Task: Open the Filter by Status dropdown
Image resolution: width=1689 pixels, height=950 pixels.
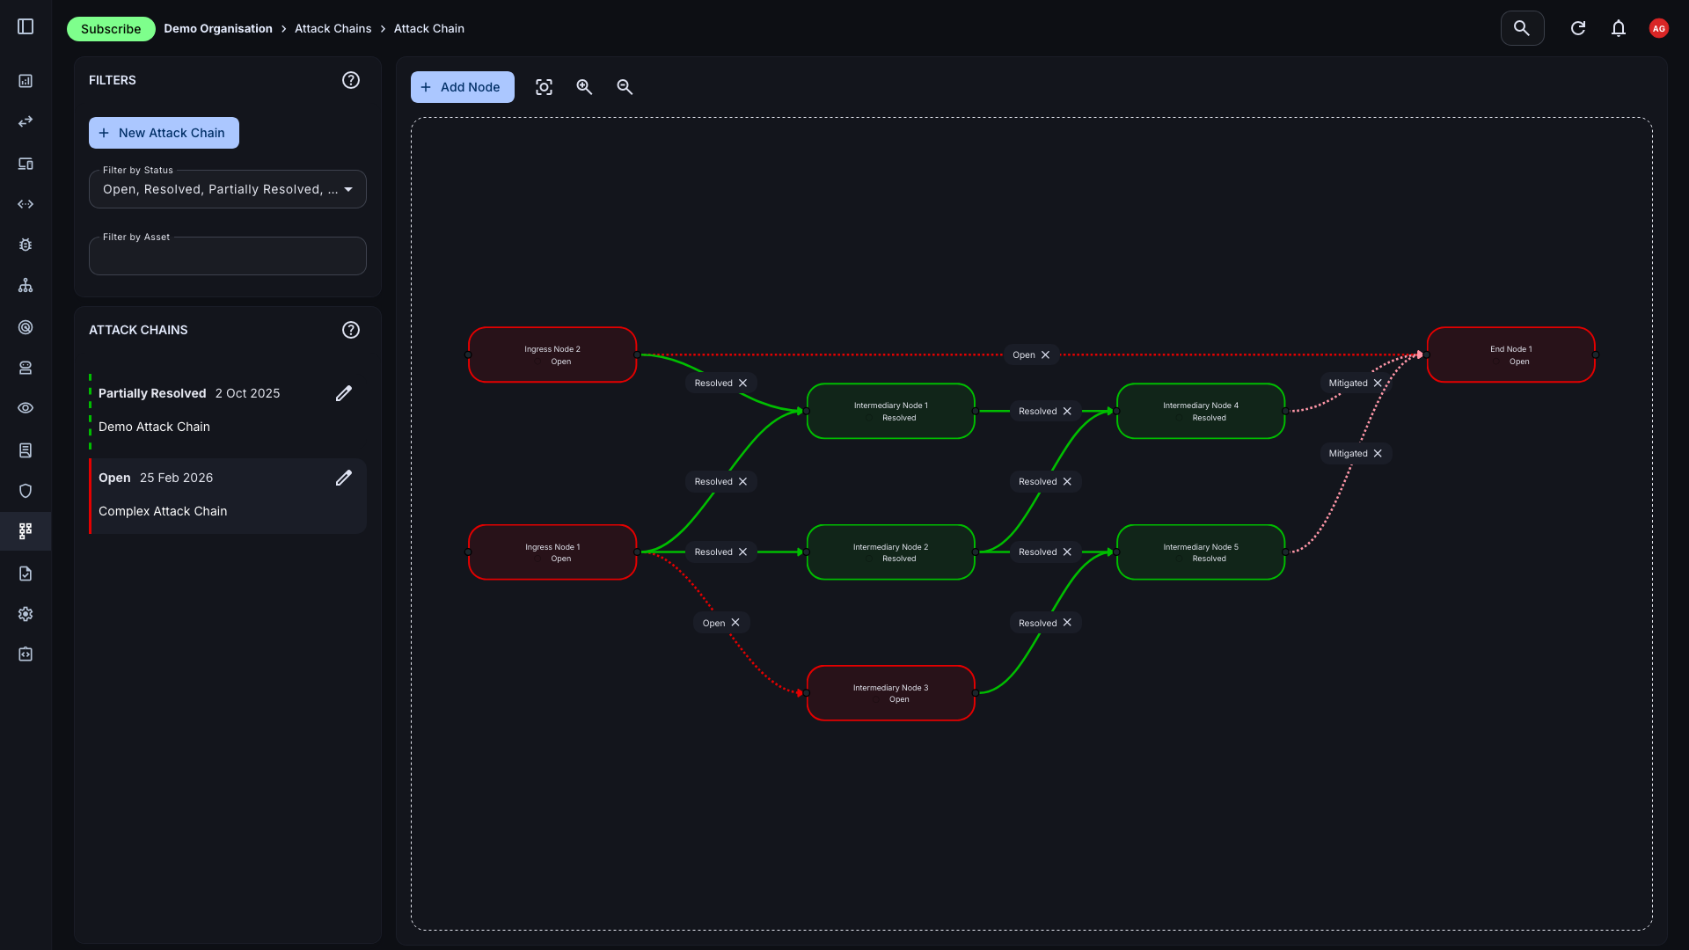Action: point(227,188)
